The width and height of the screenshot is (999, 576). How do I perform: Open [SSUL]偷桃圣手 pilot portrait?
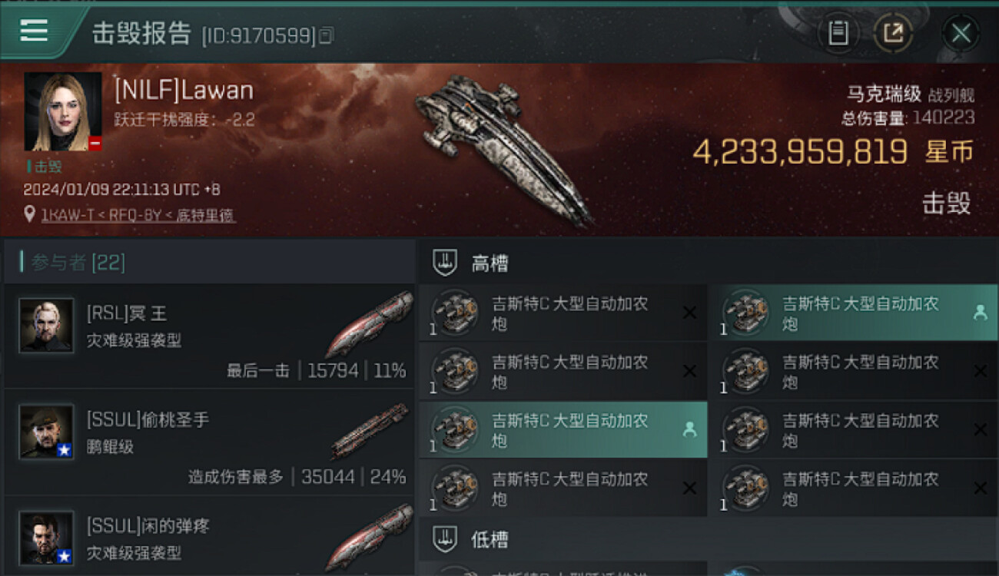pos(46,432)
